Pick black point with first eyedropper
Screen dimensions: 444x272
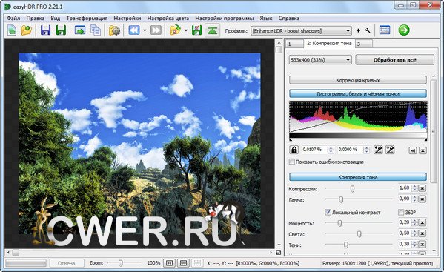(378, 150)
